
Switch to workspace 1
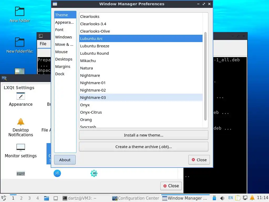13,198
